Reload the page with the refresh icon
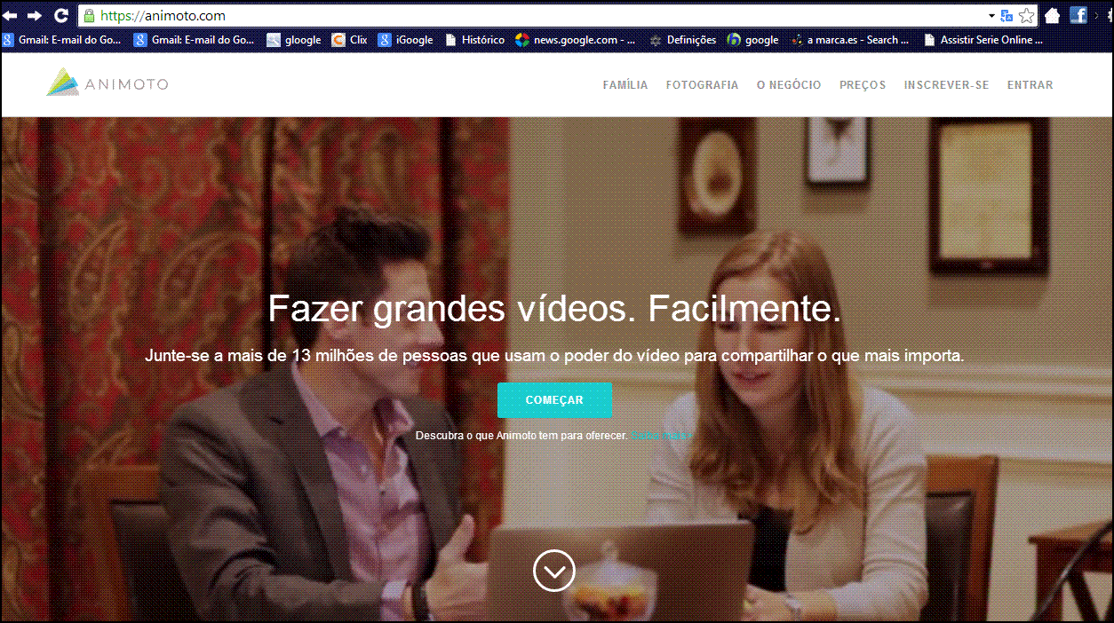Viewport: 1114px width, 623px height. [60, 15]
